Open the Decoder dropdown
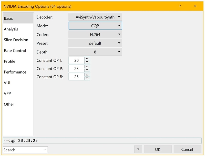Image resolution: width=205 pixels, height=156 pixels. 95,17
